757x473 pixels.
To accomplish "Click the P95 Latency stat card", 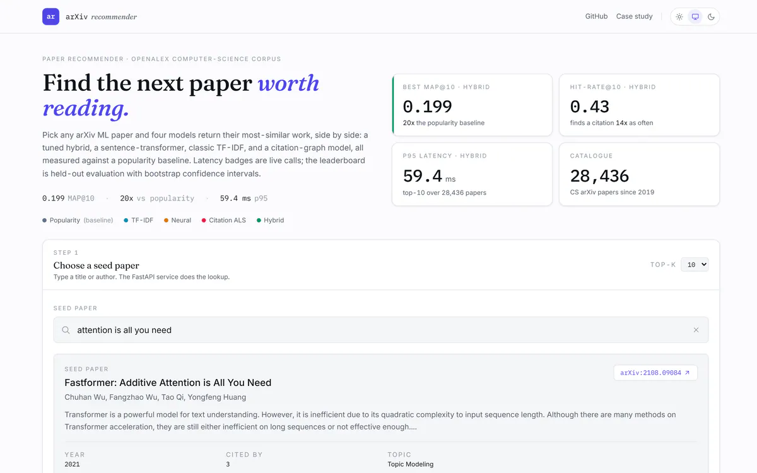I will (x=472, y=175).
